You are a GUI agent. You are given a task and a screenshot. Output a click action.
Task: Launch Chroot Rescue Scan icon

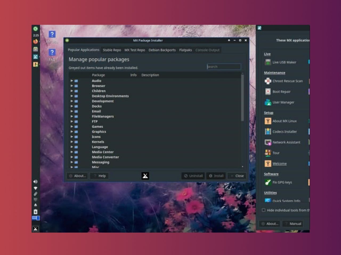click(268, 81)
